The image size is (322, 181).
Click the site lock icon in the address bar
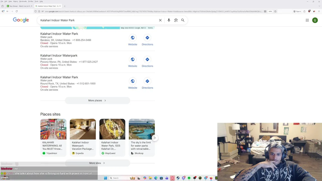click(39, 11)
